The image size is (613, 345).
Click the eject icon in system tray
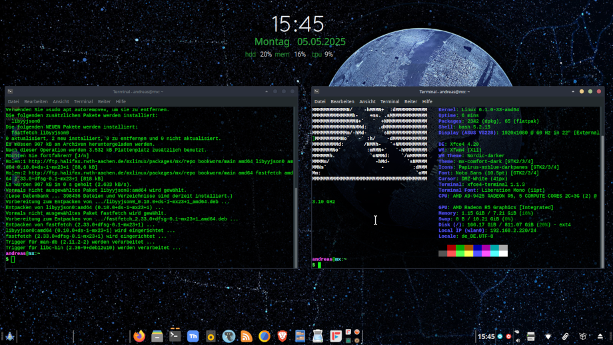(600, 336)
